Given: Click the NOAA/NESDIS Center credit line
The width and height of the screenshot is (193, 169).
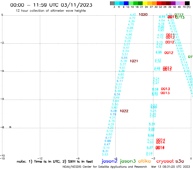Looking at the screenshot, I should 105,167.
